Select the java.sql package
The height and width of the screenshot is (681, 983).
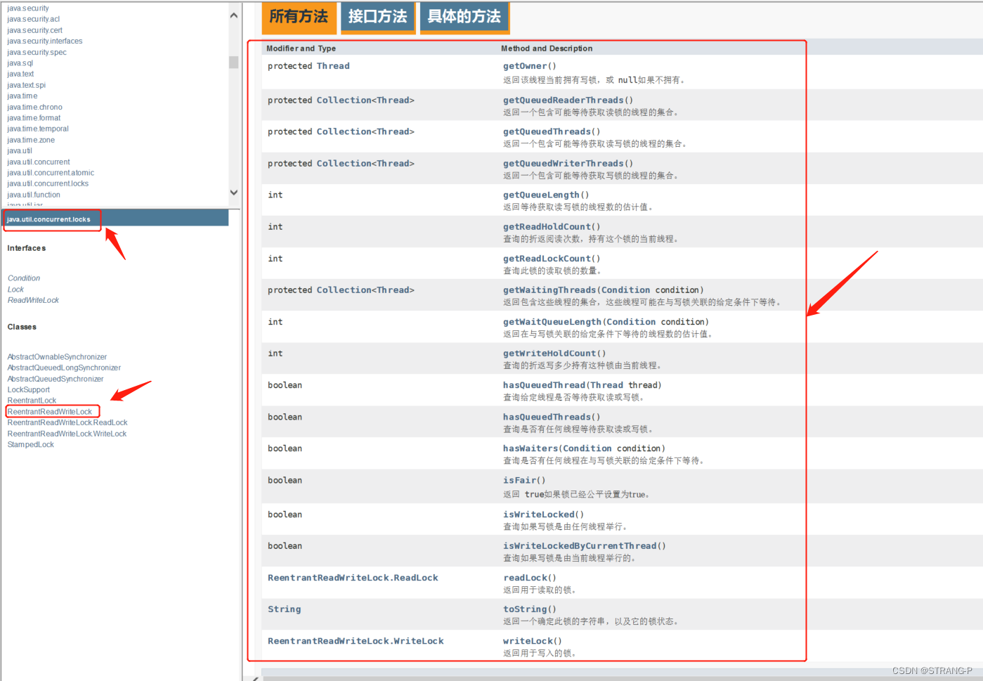(20, 63)
